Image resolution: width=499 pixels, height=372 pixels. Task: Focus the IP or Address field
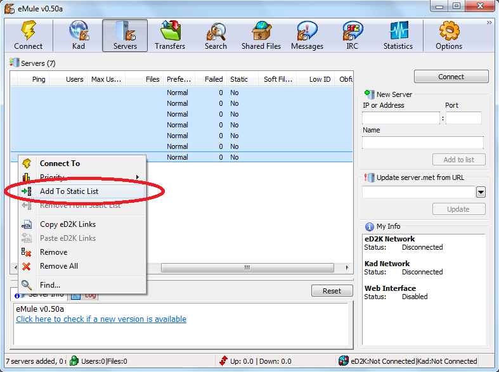pos(401,118)
